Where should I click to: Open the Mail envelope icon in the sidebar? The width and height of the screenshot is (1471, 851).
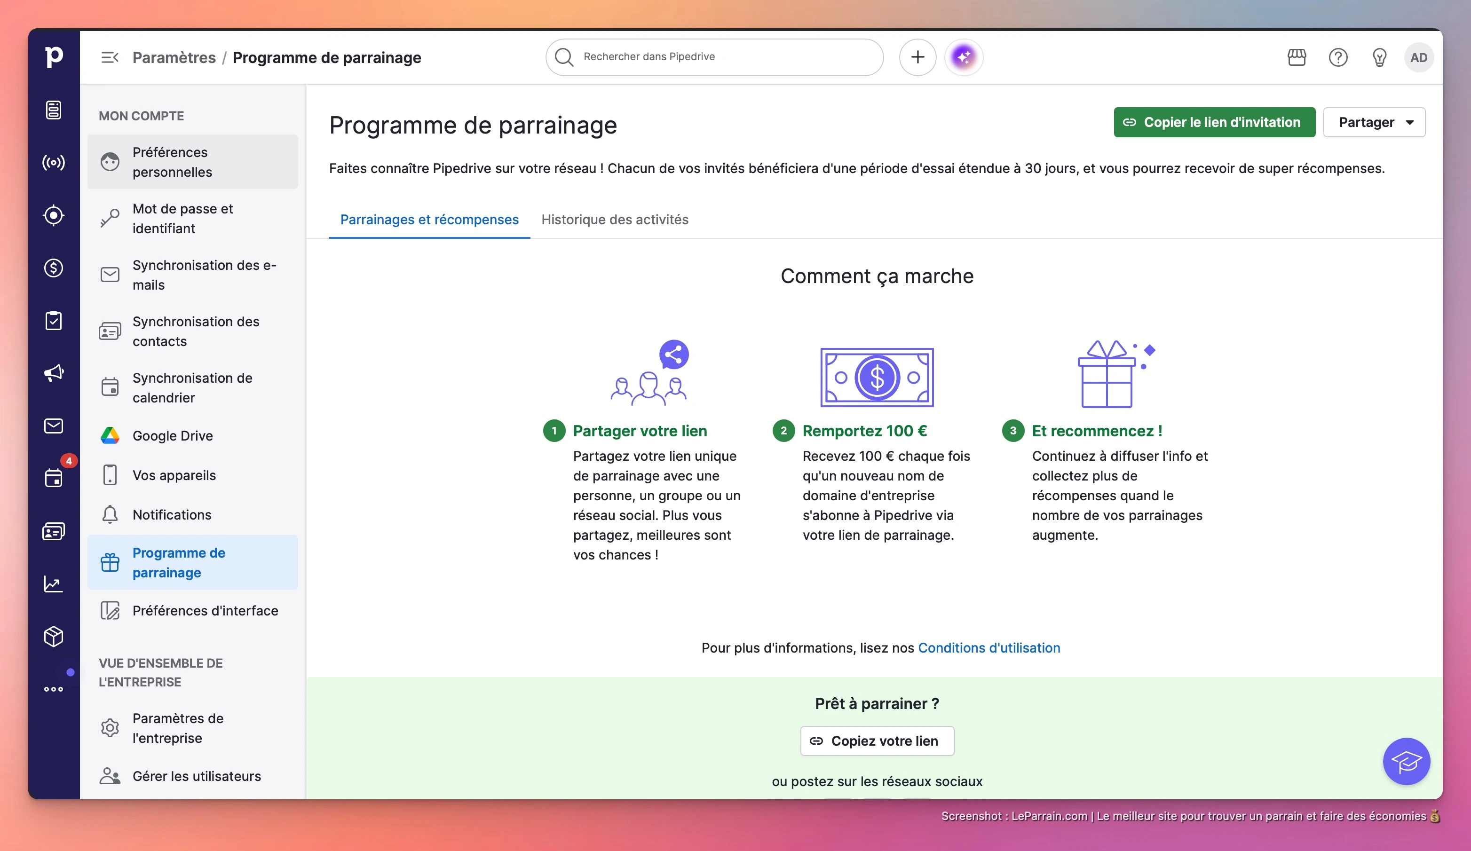pos(54,425)
